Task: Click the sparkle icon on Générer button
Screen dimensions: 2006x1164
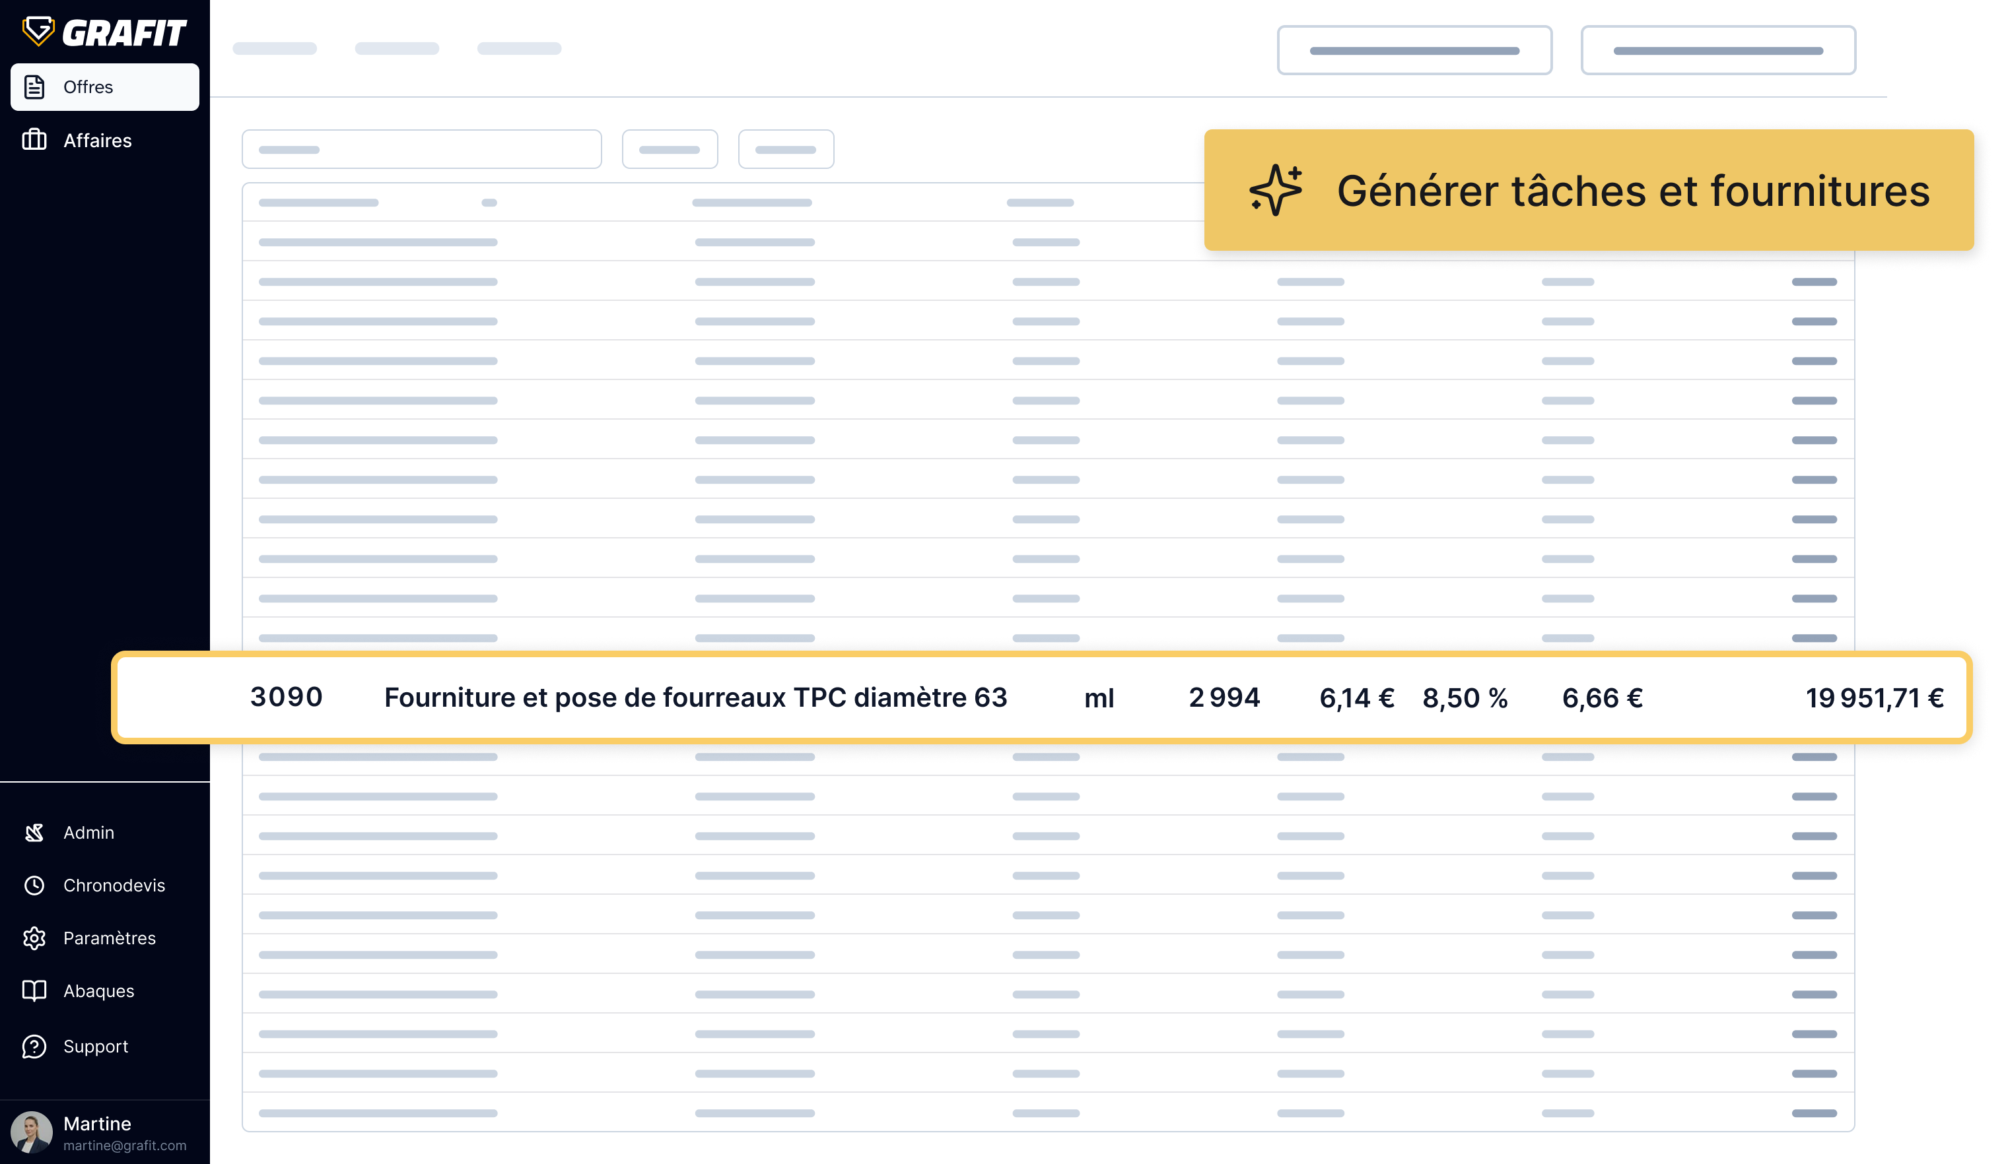Action: point(1276,190)
